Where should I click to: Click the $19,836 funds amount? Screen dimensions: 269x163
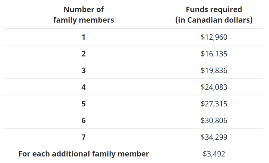tap(214, 70)
